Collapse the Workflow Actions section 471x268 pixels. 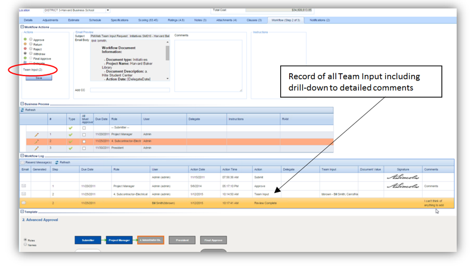pyautogui.click(x=22, y=27)
